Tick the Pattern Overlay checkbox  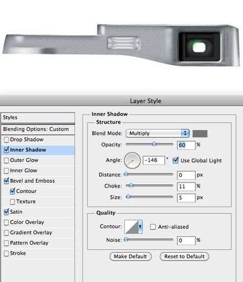6,243
